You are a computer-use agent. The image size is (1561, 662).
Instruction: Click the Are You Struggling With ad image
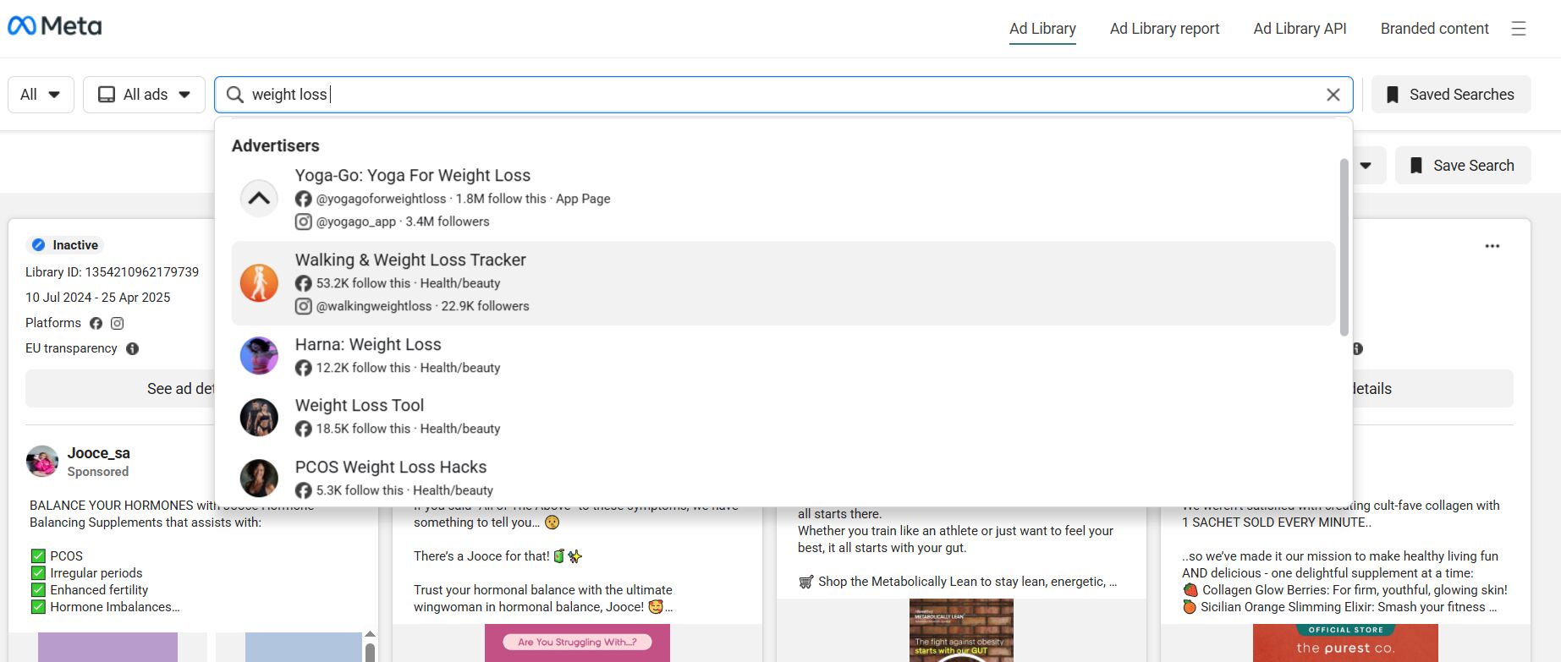click(x=577, y=643)
